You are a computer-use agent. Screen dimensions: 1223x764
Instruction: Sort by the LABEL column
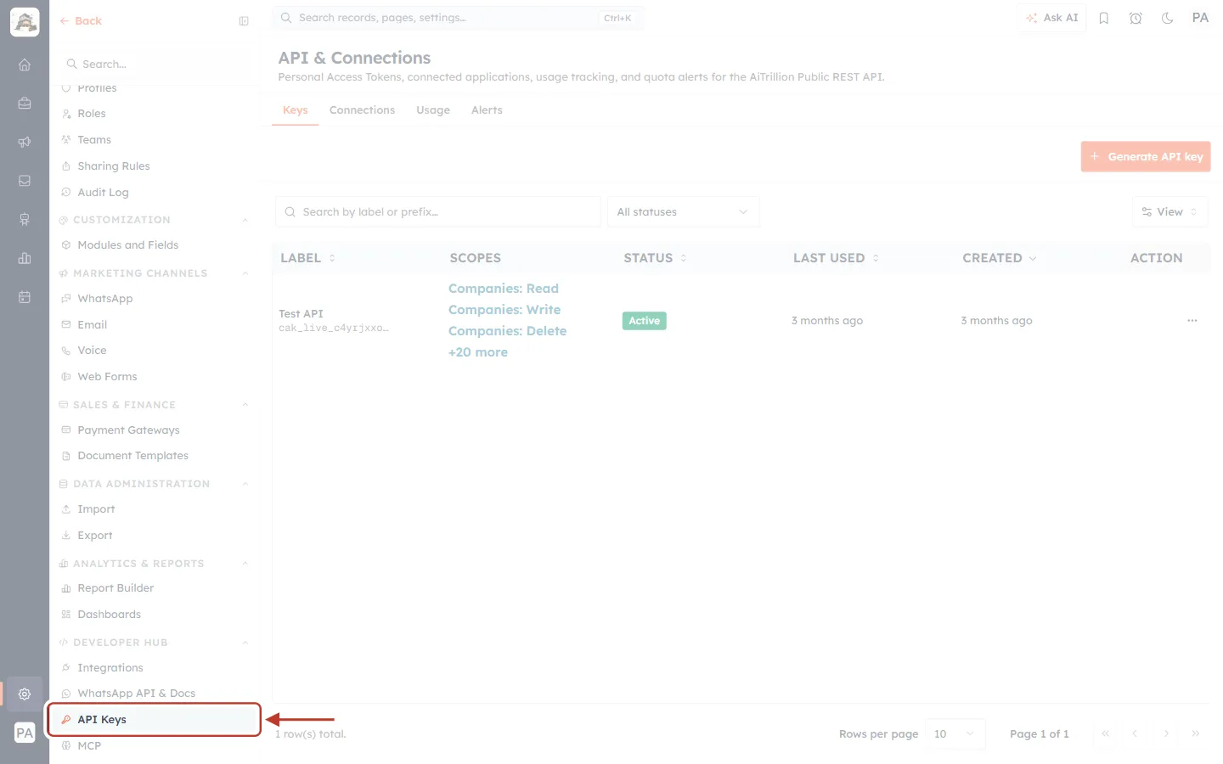307,258
